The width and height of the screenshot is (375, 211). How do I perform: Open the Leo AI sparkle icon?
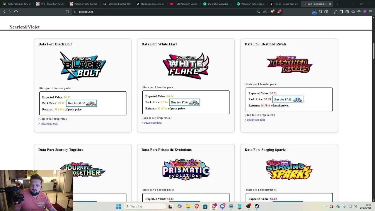pos(353,12)
